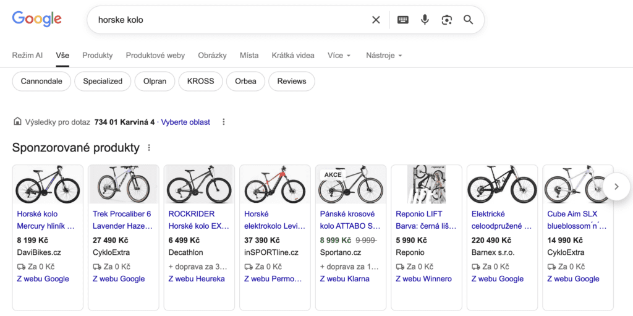Clear the search box with X icon
This screenshot has height=316, width=633.
point(376,20)
